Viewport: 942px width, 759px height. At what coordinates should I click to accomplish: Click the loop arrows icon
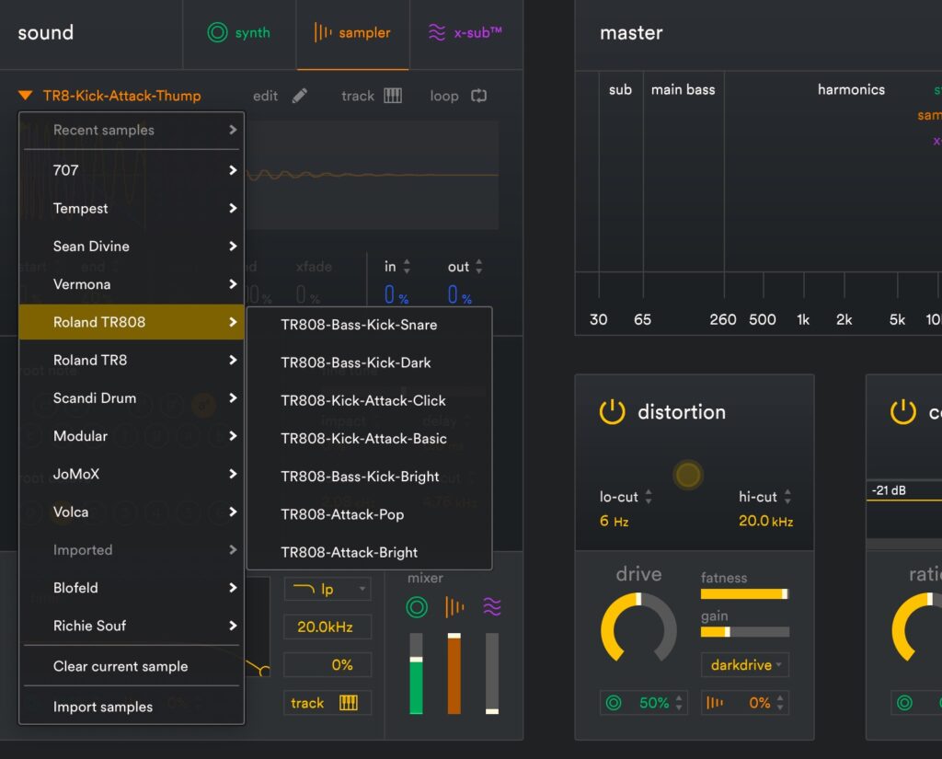coord(478,96)
